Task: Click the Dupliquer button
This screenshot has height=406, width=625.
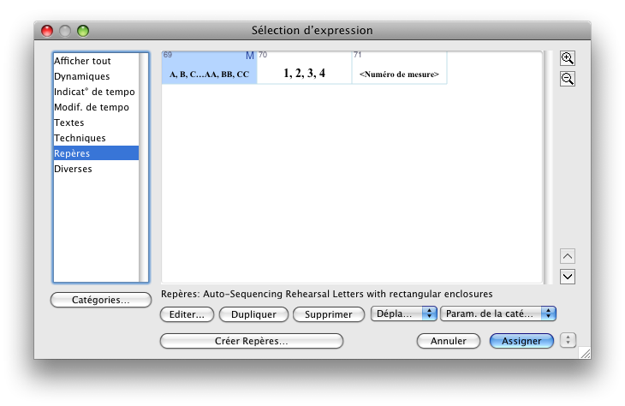Action: coord(253,314)
